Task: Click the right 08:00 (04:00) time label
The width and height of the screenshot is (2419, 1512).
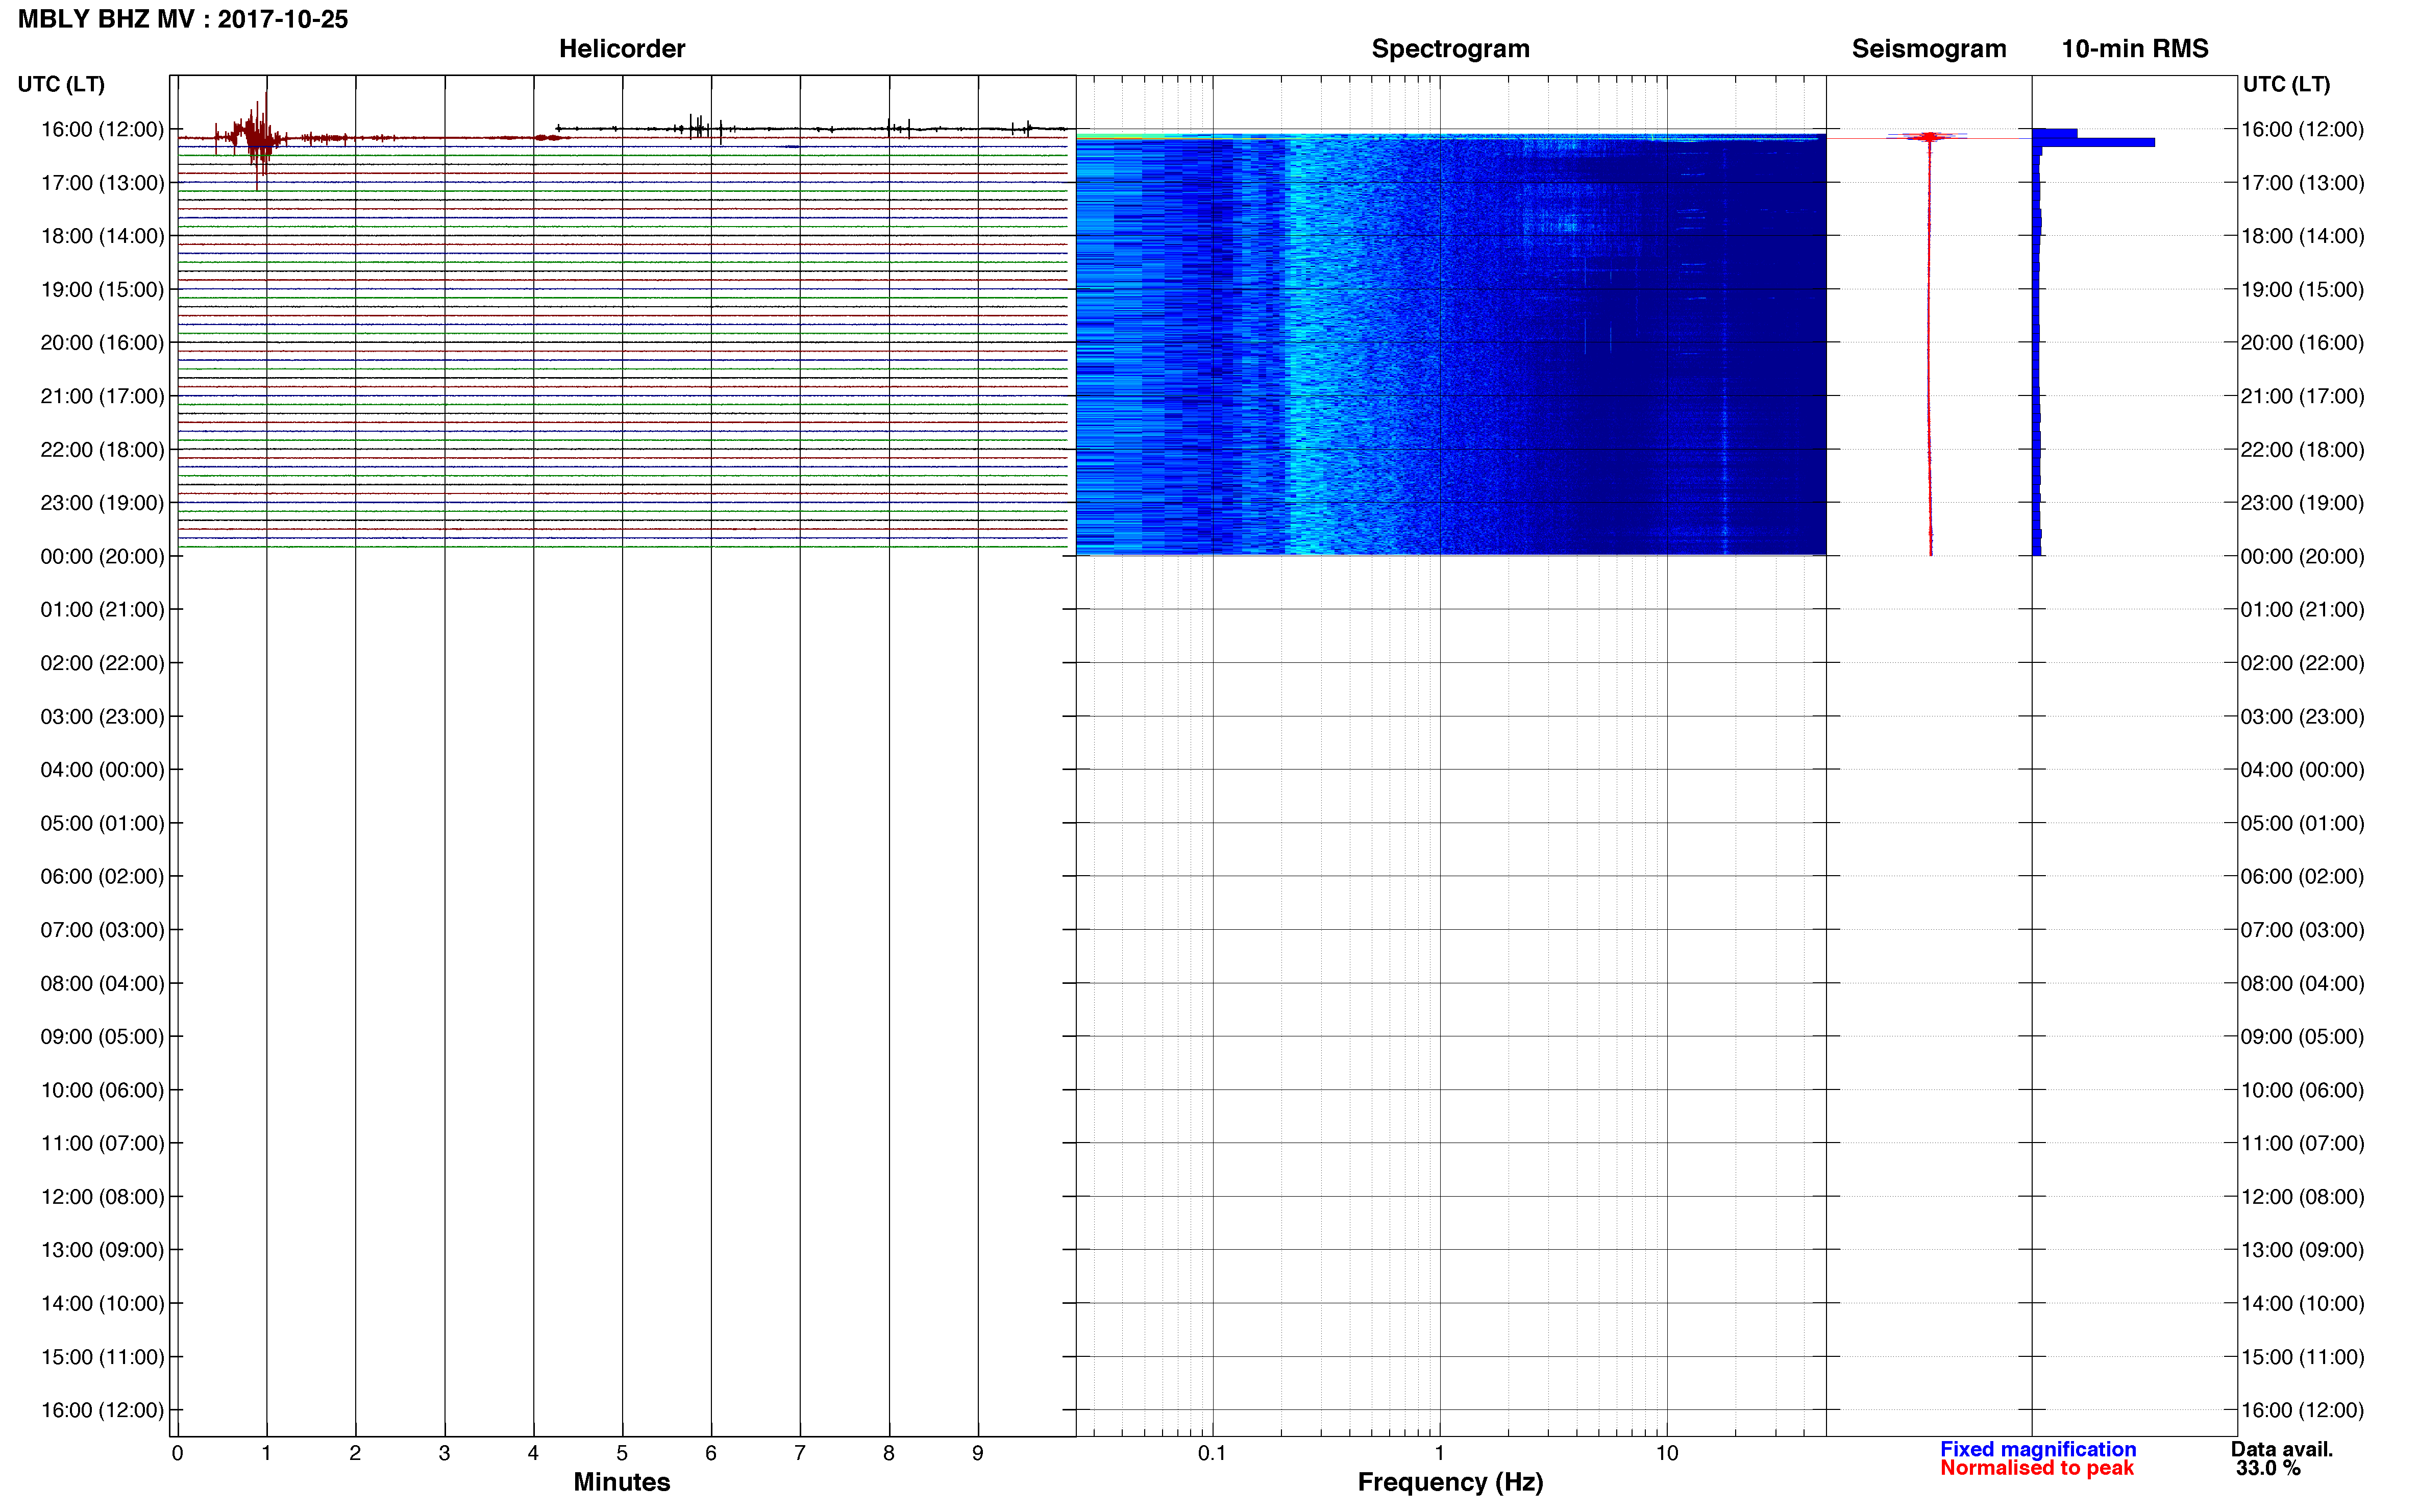Action: [2303, 984]
